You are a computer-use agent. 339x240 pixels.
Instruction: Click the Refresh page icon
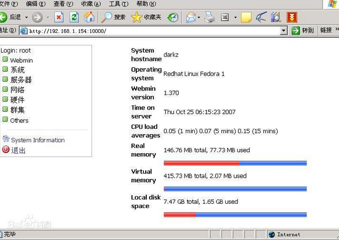click(x=74, y=18)
